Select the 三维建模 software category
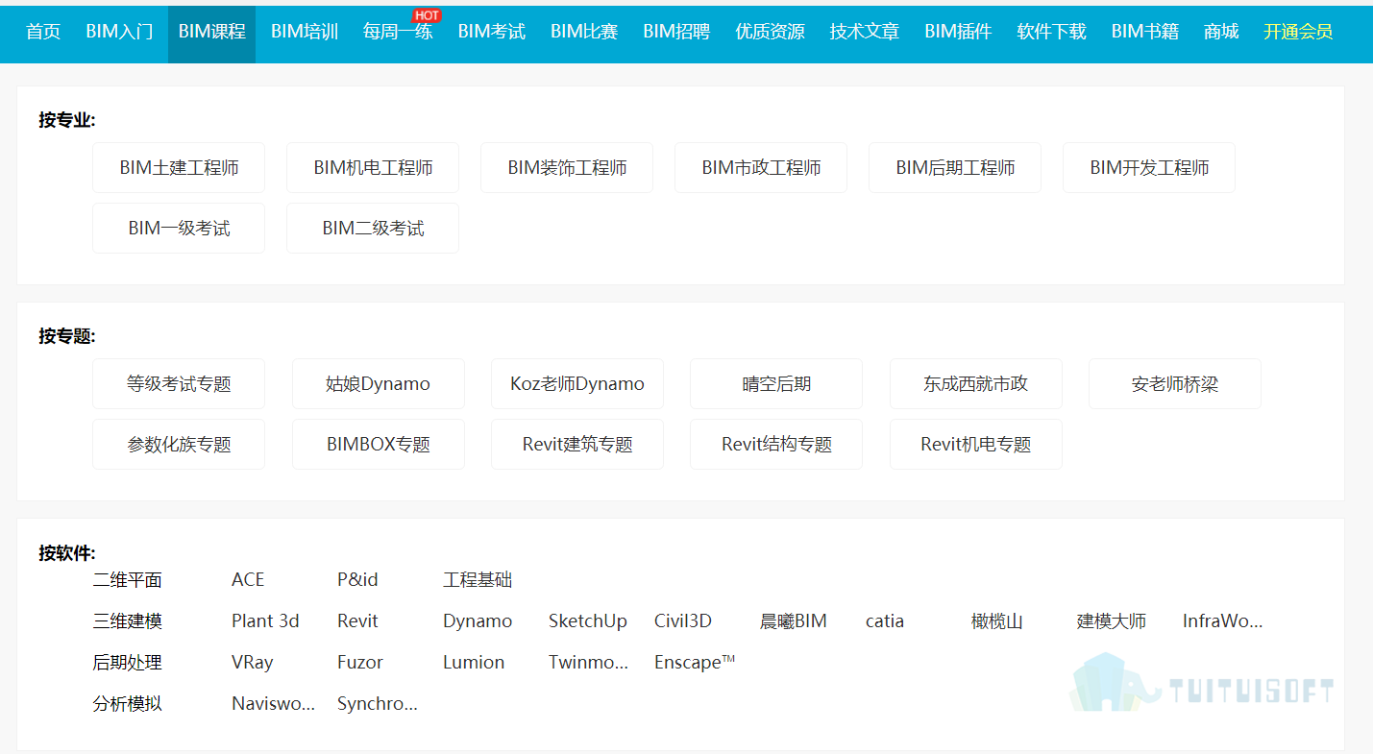 coord(127,621)
